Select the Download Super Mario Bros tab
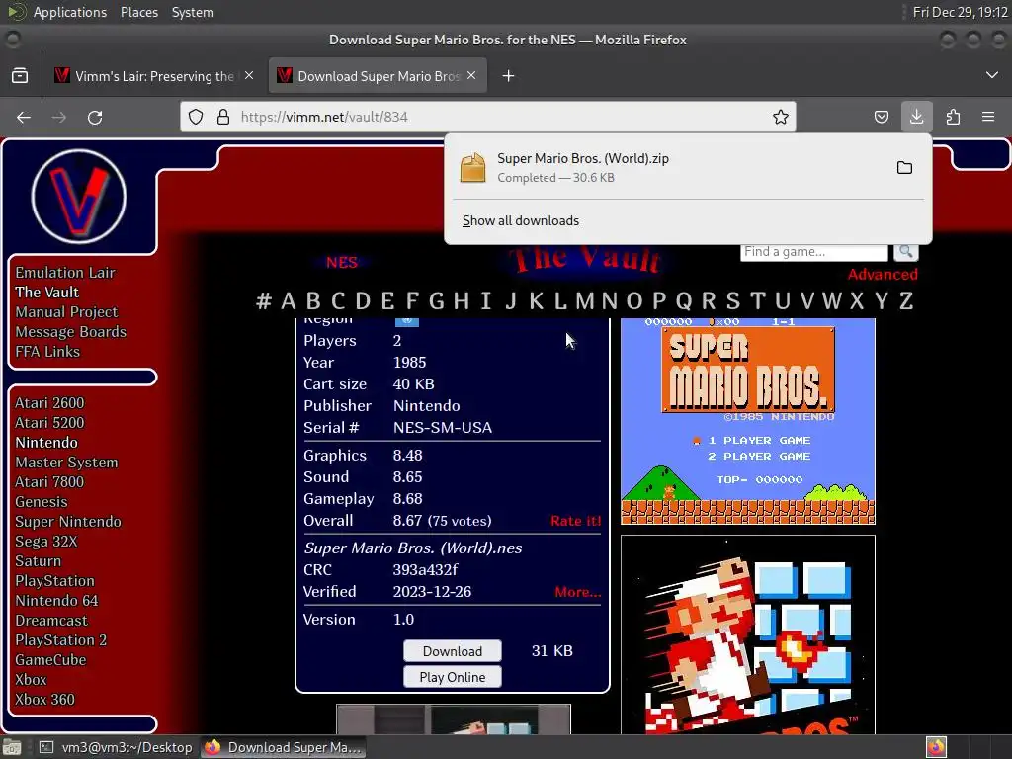The width and height of the screenshot is (1012, 759). pos(378,76)
